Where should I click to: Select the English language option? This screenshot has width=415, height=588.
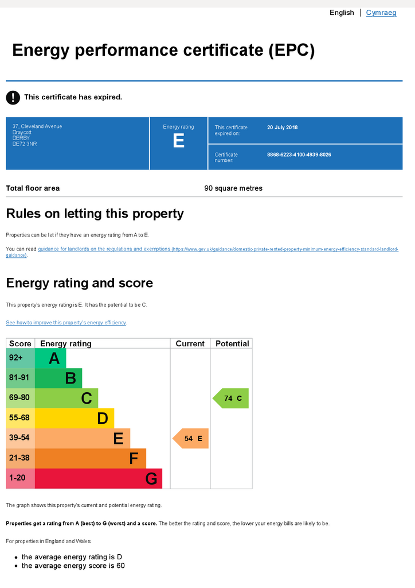pyautogui.click(x=342, y=13)
